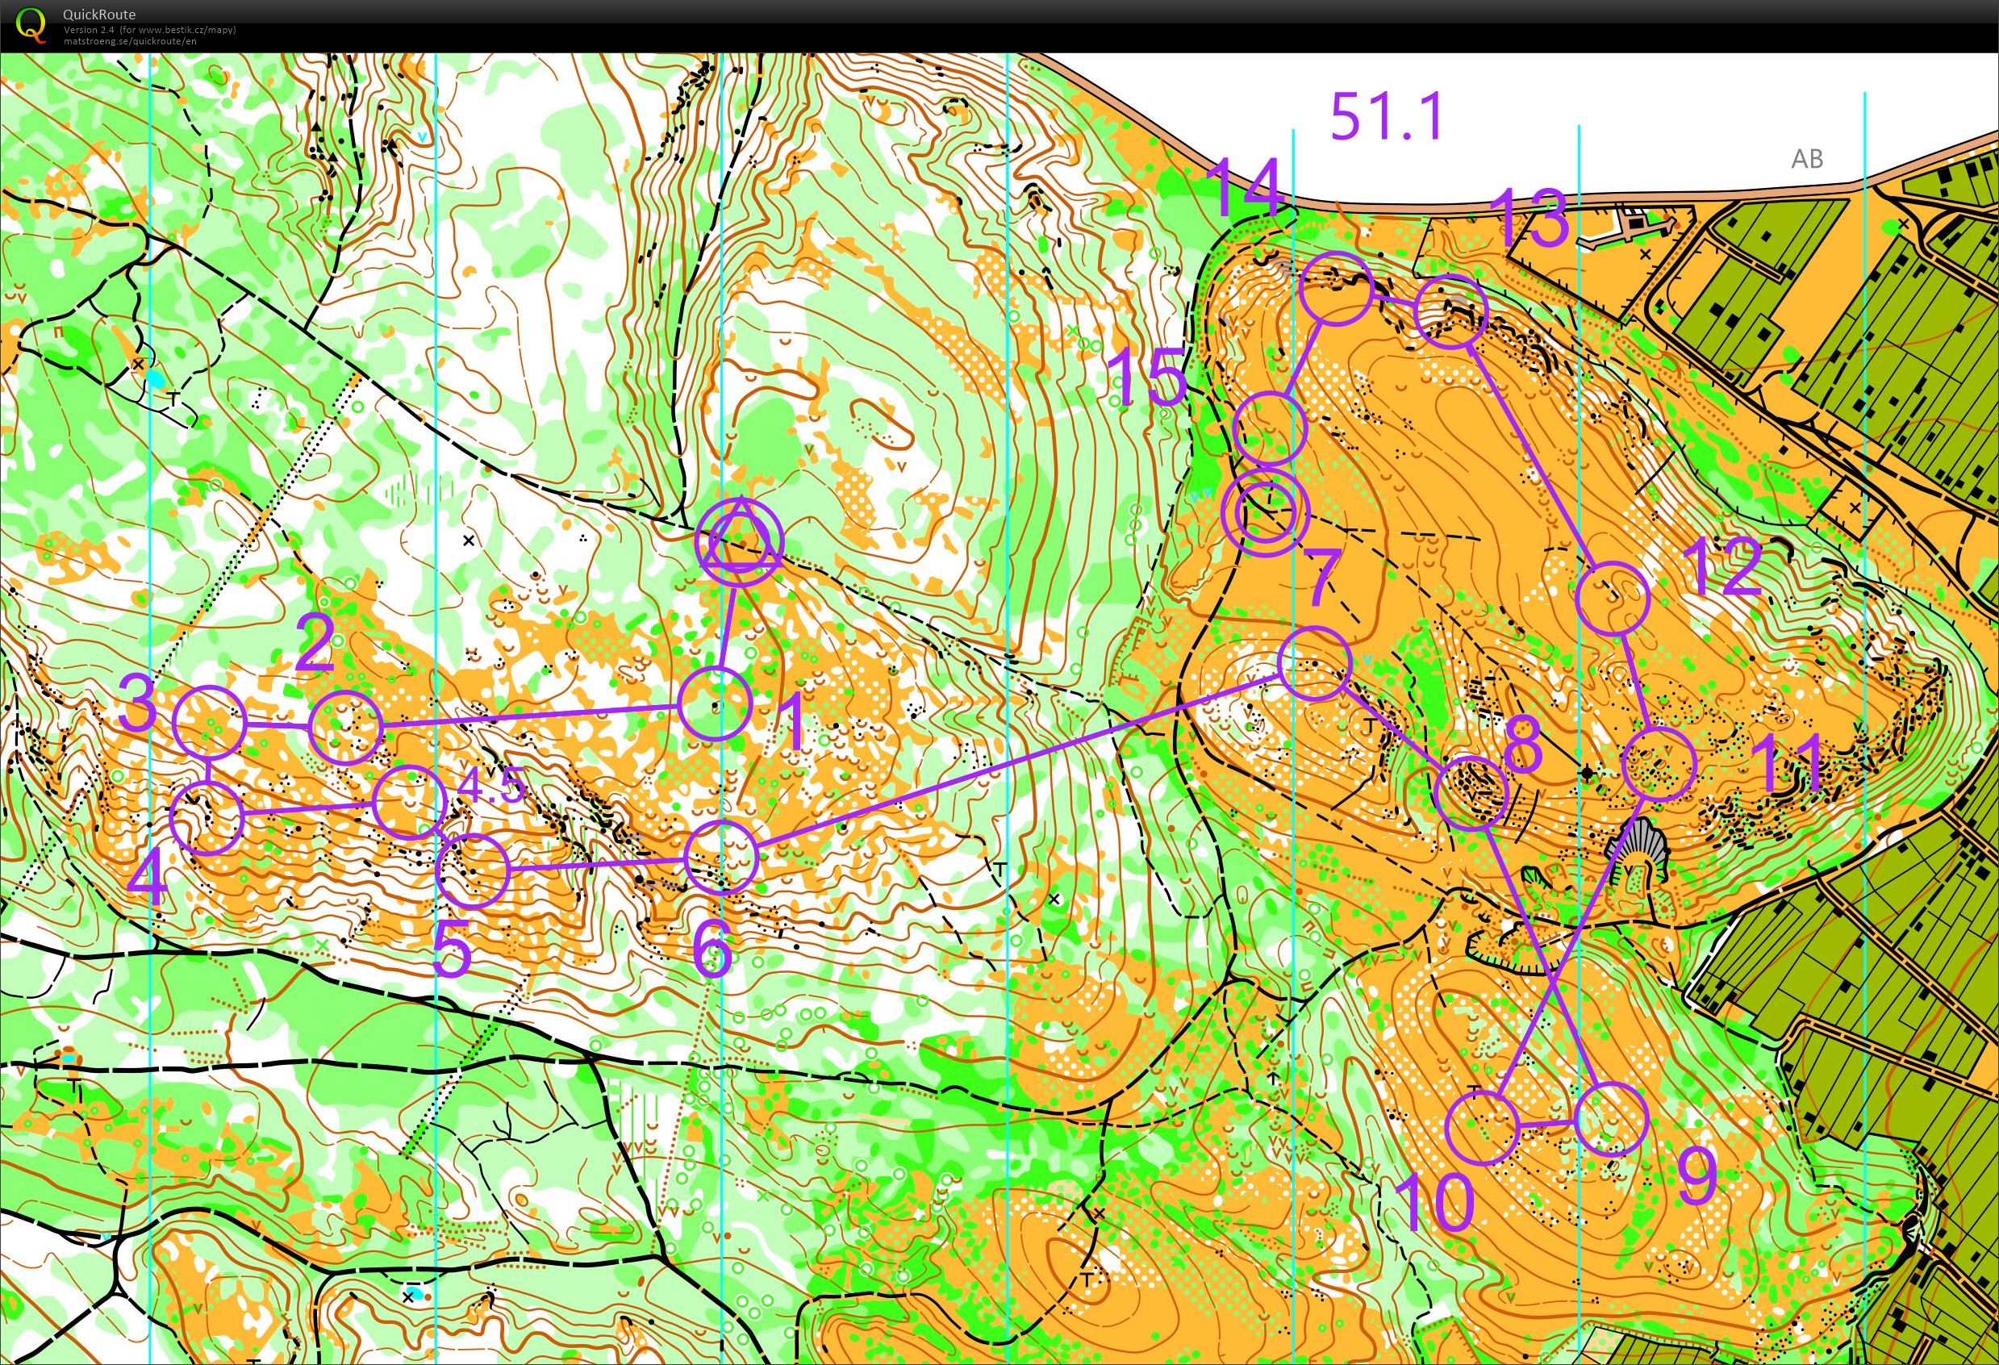Select control circle number 2
The image size is (1999, 1365).
[x=344, y=727]
